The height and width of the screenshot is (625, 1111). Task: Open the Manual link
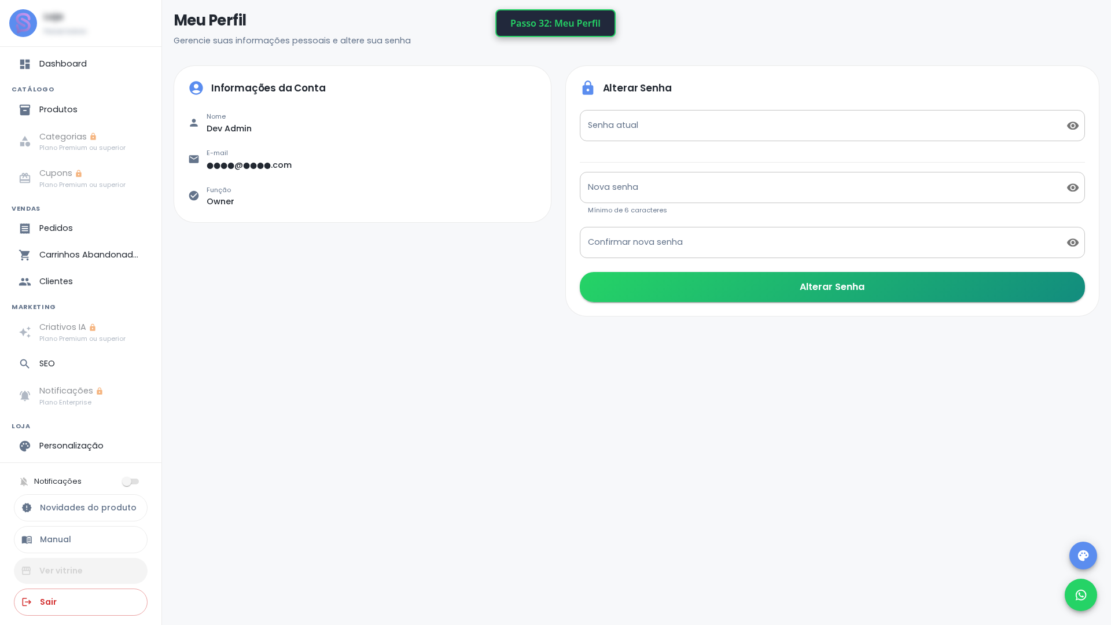80,539
